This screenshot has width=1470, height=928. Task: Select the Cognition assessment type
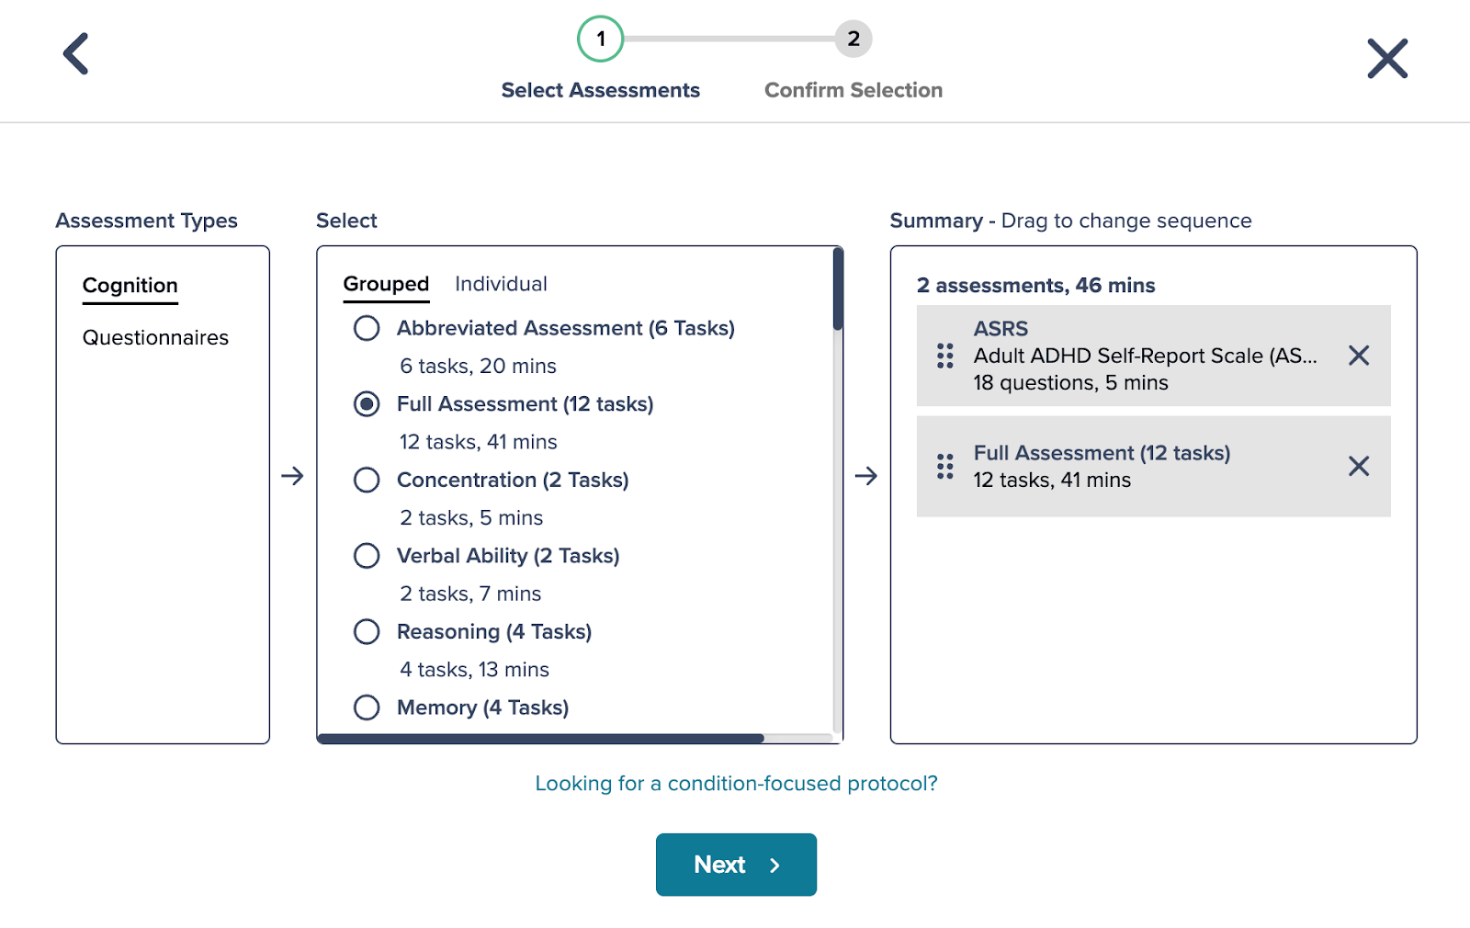pos(130,285)
